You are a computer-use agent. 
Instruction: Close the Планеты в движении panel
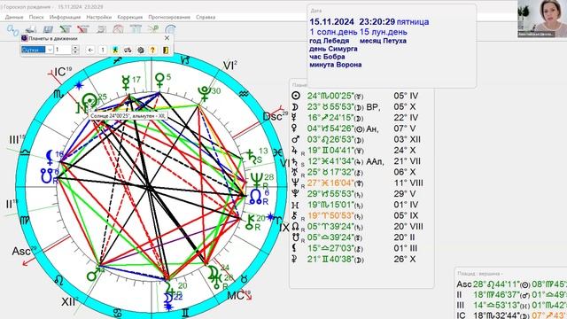click(x=167, y=38)
